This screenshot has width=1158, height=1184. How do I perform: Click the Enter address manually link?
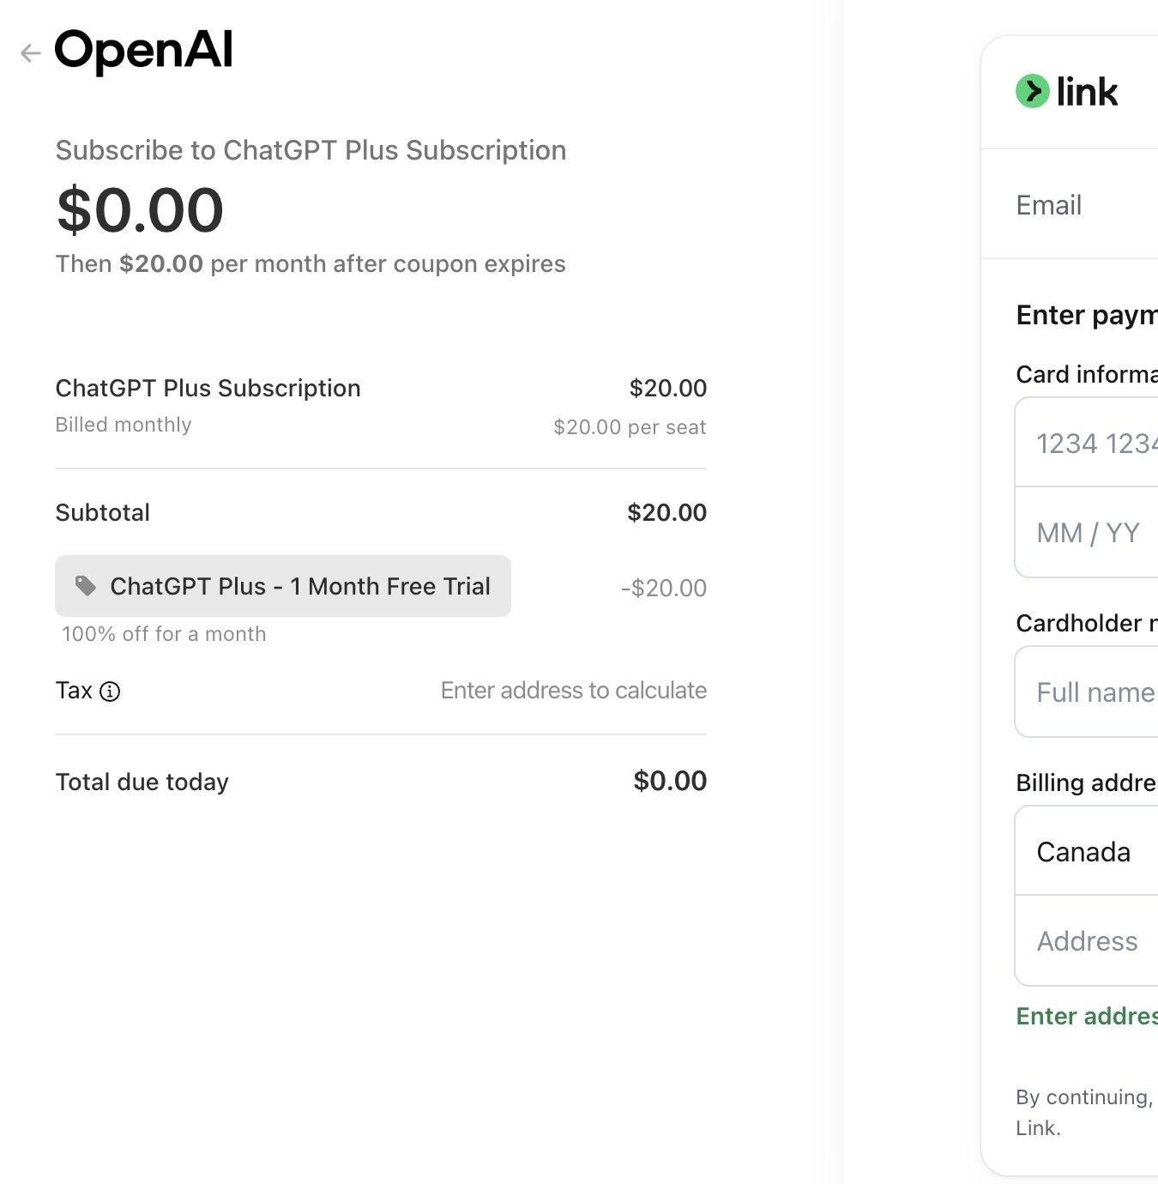[1087, 1016]
